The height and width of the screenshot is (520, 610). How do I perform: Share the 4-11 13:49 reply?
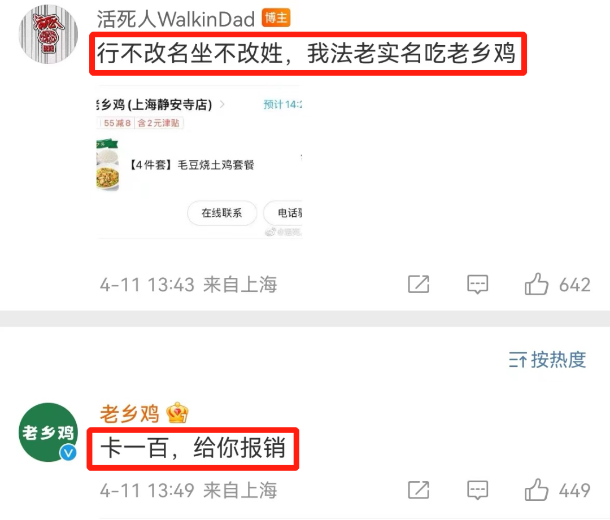click(419, 490)
